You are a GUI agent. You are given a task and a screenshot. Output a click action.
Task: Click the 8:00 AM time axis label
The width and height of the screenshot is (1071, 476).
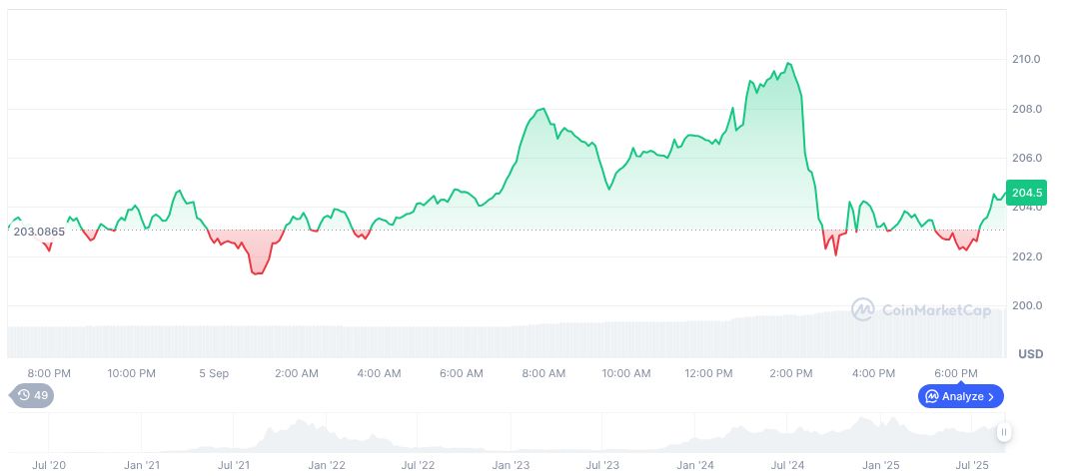coord(543,373)
